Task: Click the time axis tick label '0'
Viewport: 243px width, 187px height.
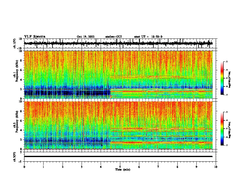Action: [24, 167]
